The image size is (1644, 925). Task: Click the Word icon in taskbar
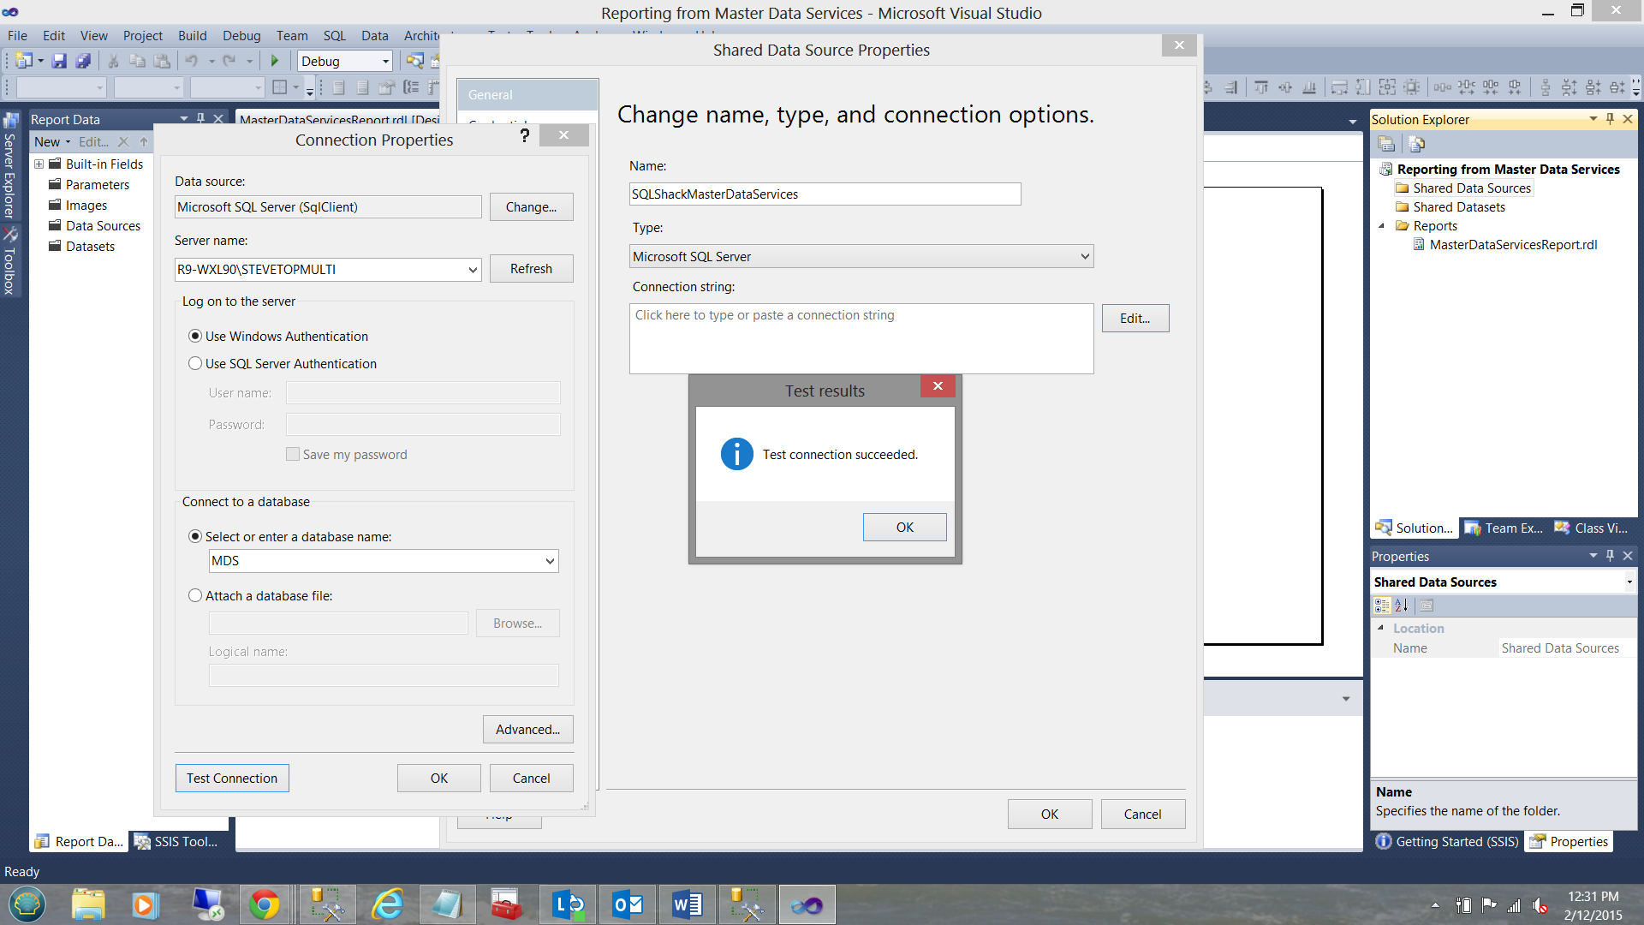point(687,904)
